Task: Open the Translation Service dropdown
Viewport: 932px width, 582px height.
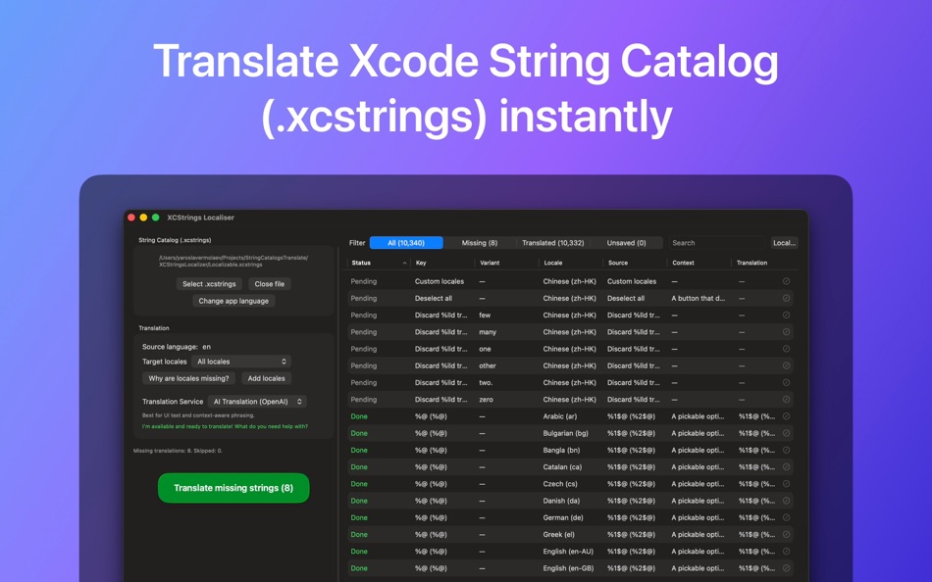Action: pos(257,401)
